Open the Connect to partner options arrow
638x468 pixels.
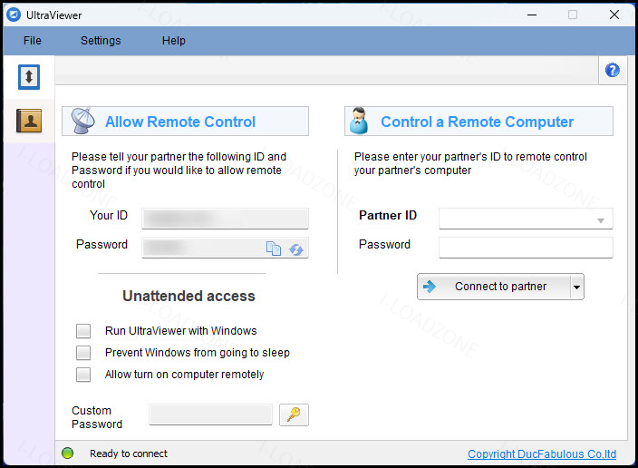coord(576,287)
